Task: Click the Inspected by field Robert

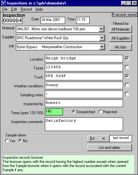Action: click(84, 103)
